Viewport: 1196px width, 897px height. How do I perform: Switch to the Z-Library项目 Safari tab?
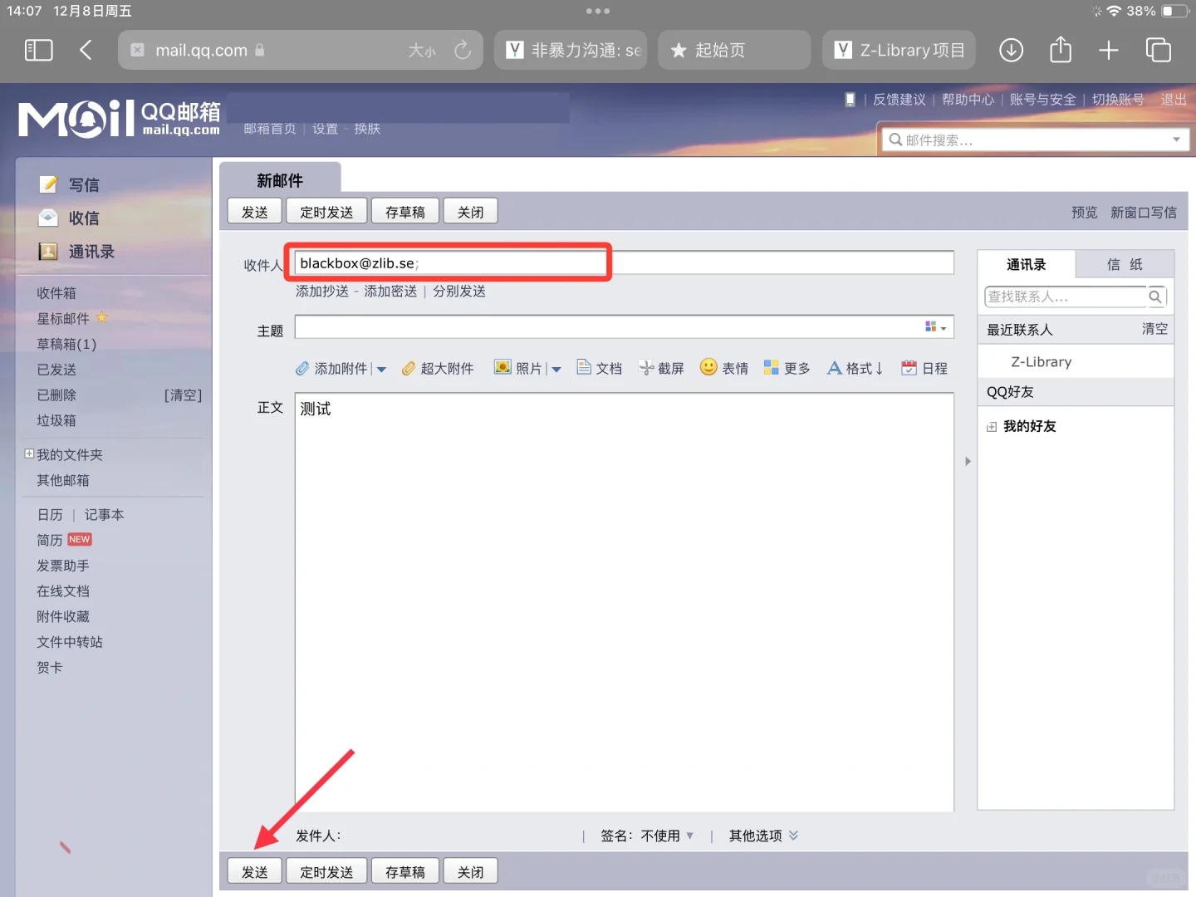coord(899,50)
